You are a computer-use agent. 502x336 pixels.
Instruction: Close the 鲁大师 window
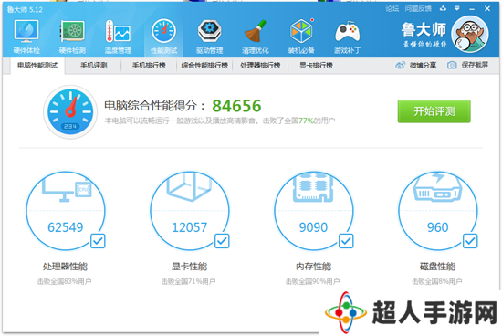click(487, 8)
